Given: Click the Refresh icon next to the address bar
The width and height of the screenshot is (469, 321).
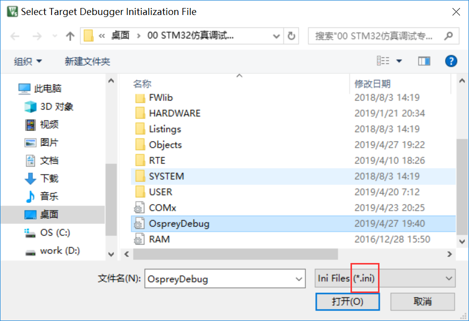Looking at the screenshot, I should coord(291,35).
